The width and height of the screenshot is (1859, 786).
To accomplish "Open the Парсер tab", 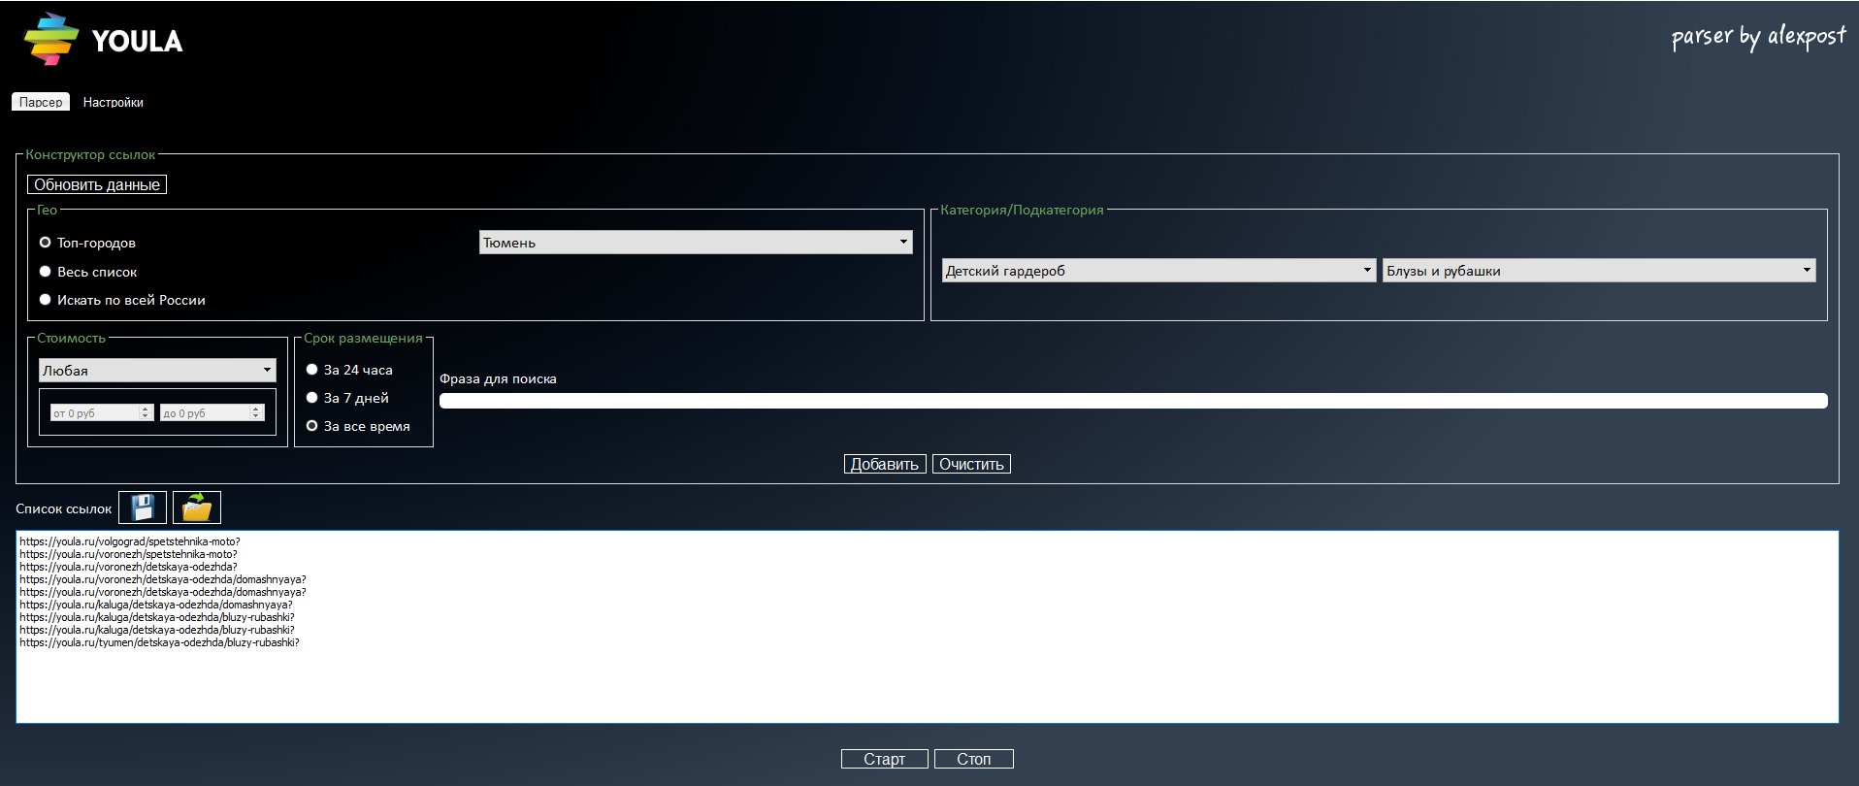I will [x=41, y=102].
